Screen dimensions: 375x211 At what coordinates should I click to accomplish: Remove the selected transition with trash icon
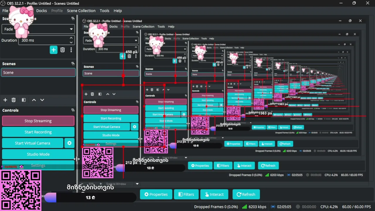click(62, 50)
